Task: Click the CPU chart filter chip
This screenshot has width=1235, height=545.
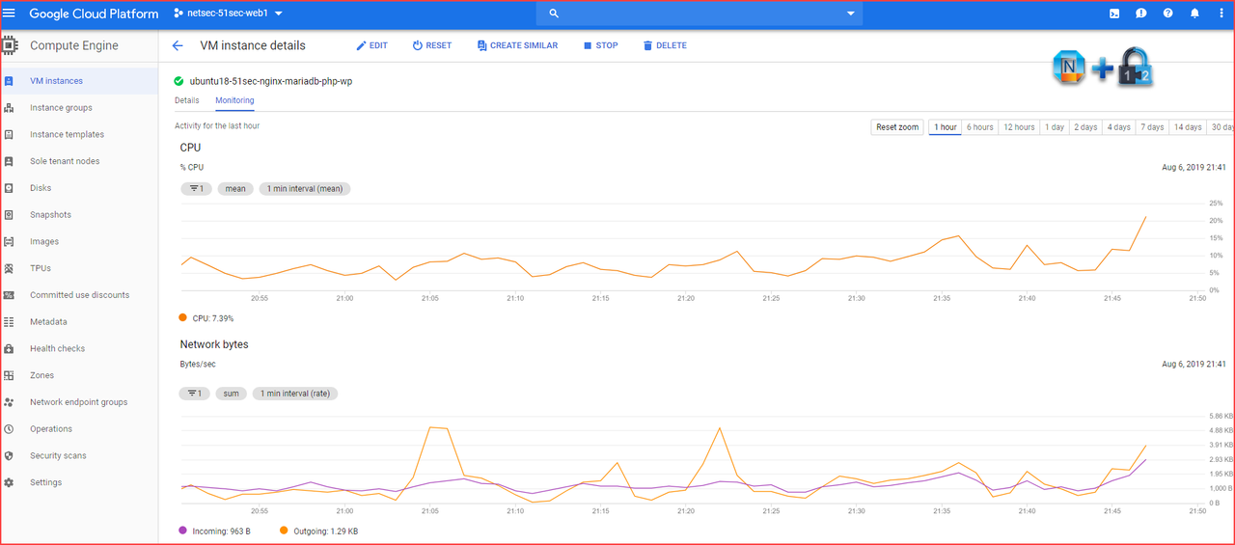Action: 196,189
